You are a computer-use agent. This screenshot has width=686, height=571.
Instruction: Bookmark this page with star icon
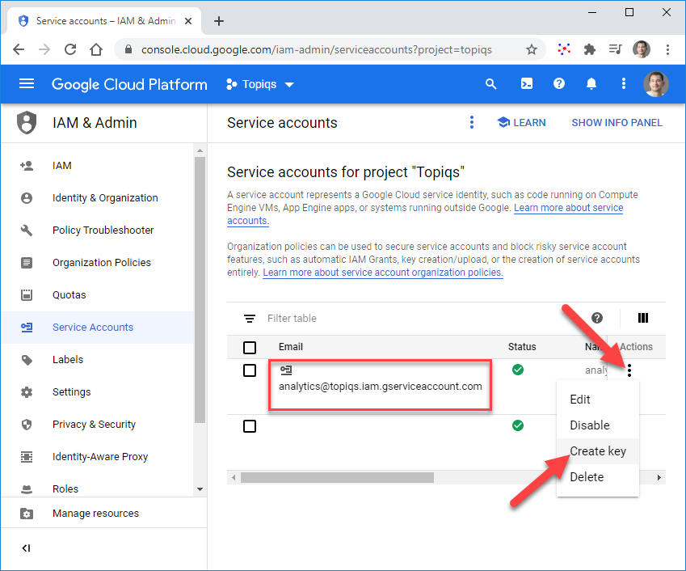click(x=531, y=49)
